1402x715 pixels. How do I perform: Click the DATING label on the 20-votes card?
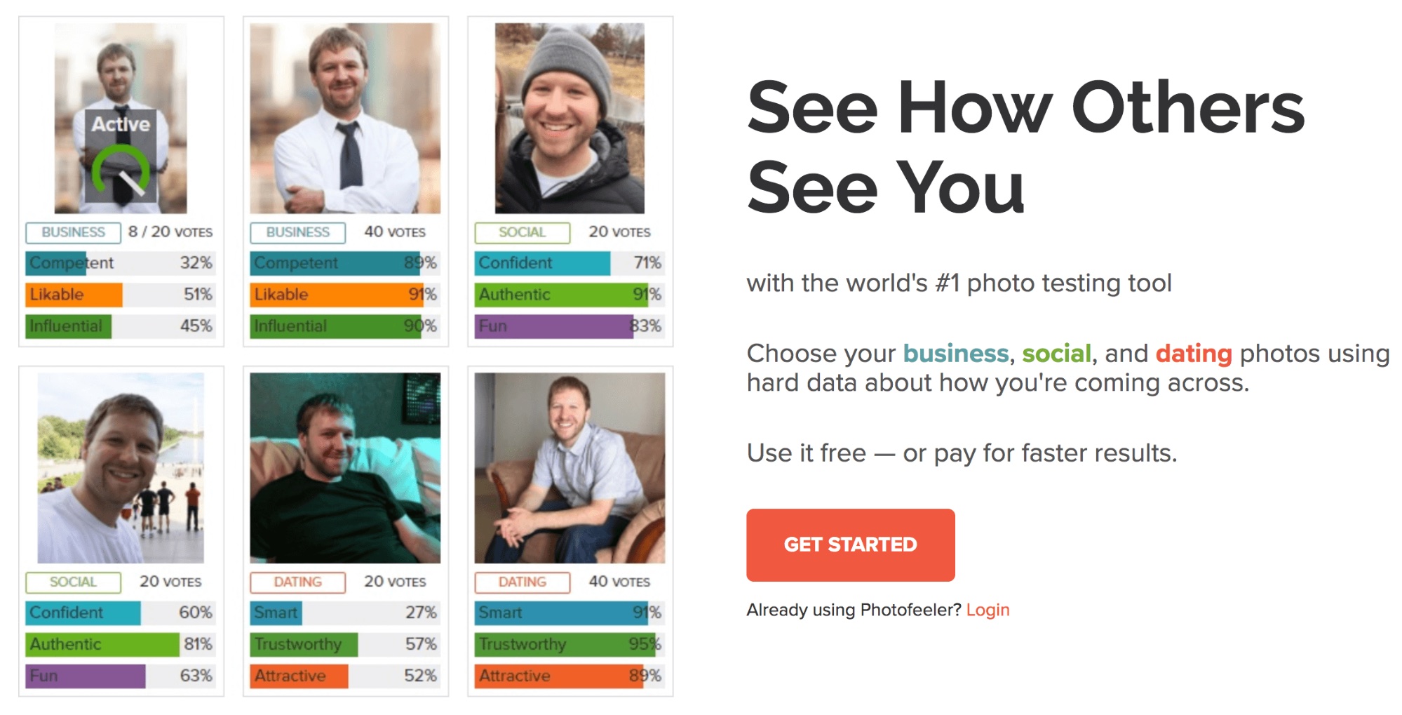[x=297, y=582]
